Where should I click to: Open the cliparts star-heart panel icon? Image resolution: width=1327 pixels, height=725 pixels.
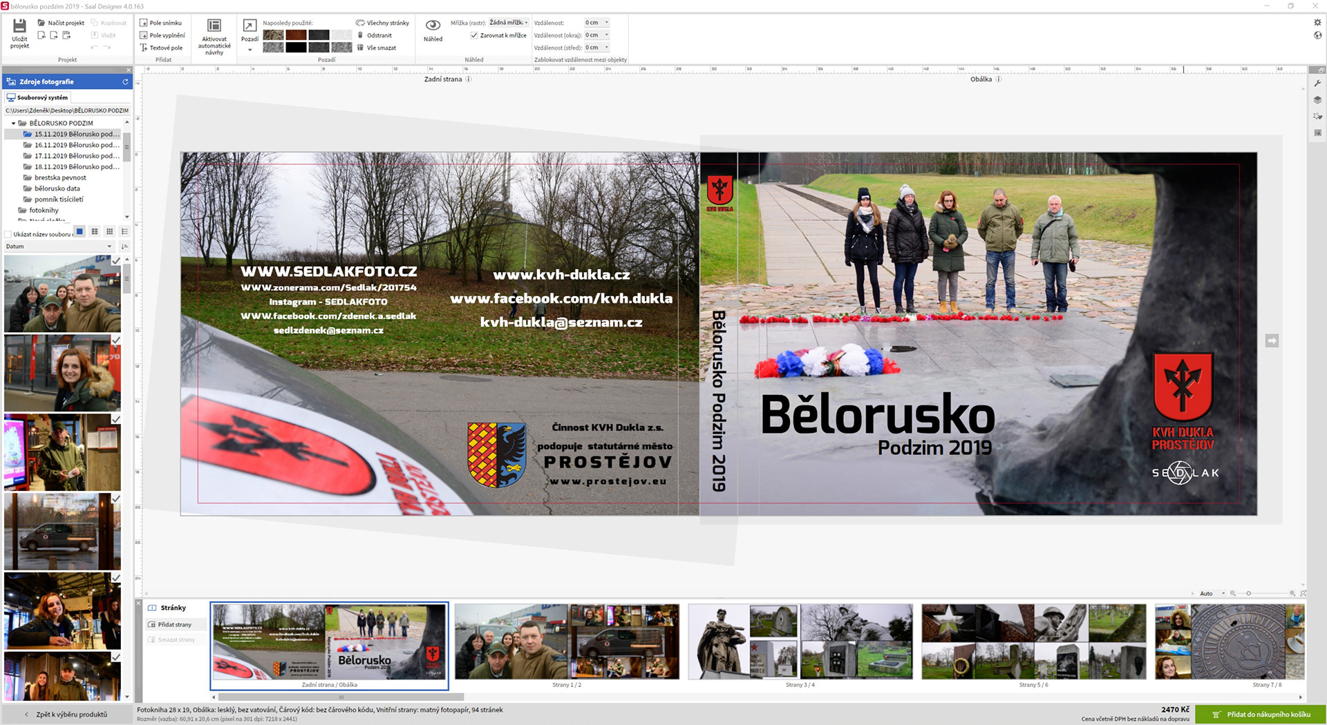(1317, 117)
